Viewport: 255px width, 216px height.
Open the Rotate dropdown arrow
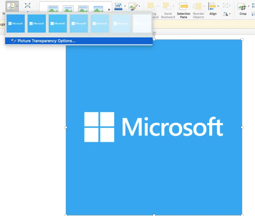tap(230, 14)
